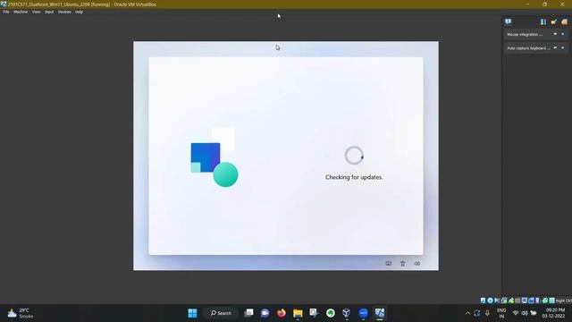
Task: Open Task View from the taskbar
Action: (x=248, y=313)
